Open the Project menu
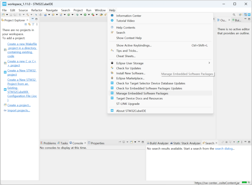 click(x=78, y=10)
